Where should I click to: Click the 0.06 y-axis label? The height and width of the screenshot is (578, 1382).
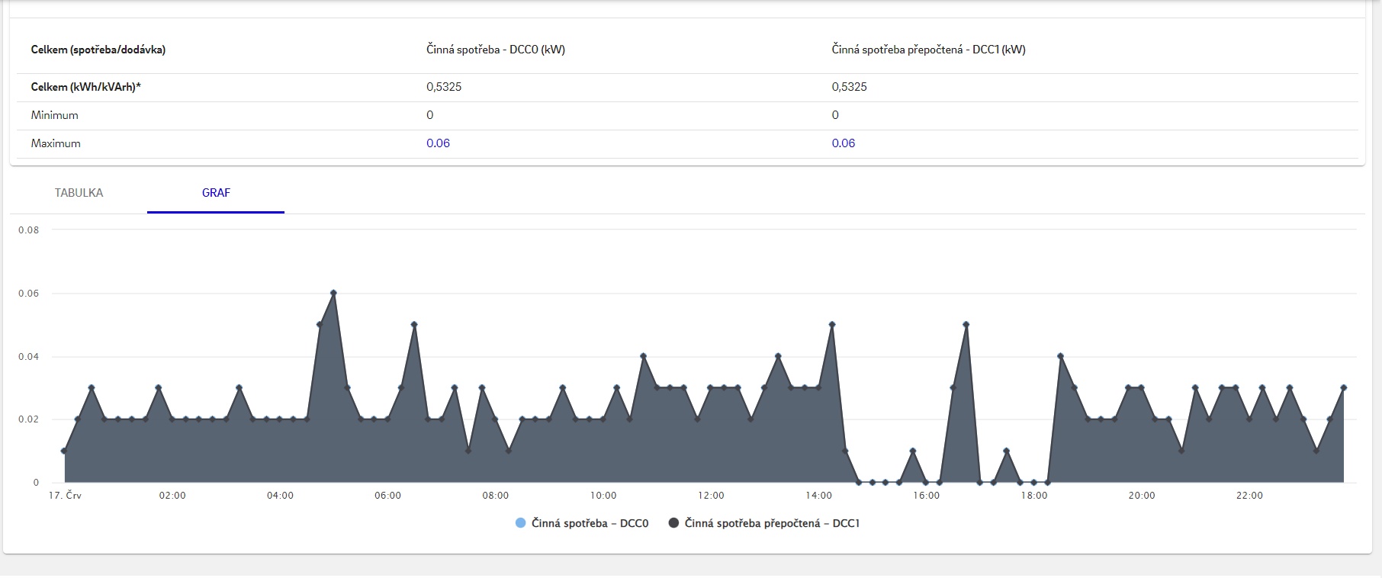point(29,294)
